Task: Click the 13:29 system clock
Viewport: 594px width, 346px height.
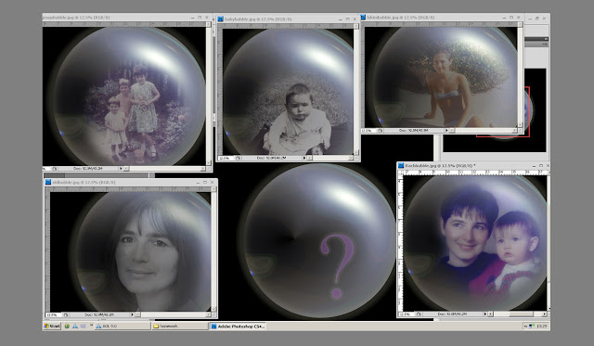Action: coord(542,326)
